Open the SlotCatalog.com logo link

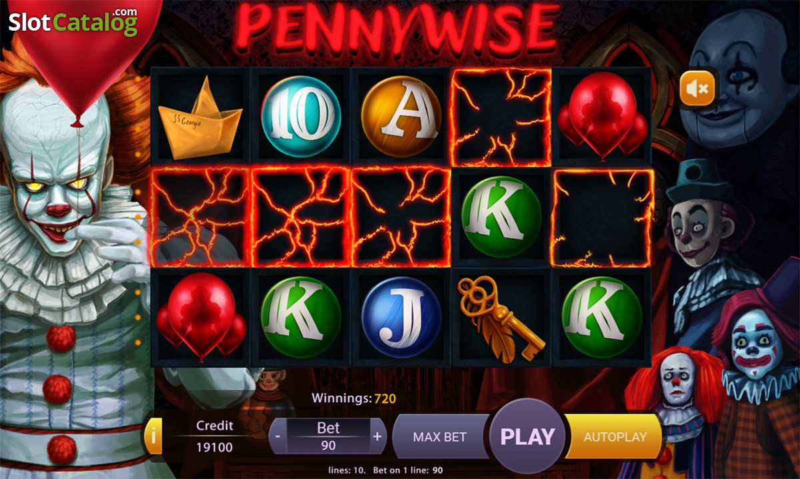pyautogui.click(x=73, y=22)
